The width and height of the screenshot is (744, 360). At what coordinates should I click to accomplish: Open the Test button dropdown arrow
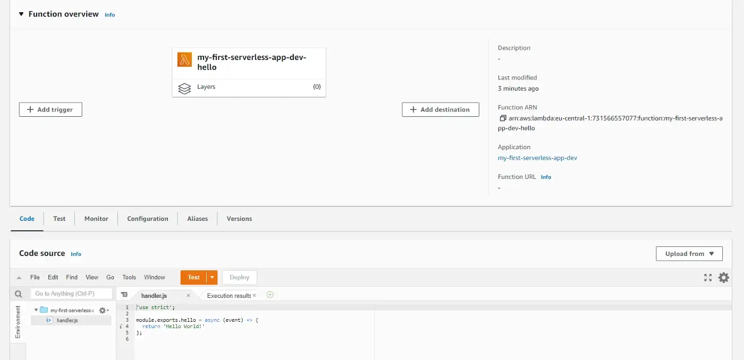213,277
